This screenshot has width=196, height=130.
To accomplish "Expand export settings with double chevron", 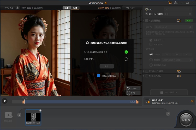I will point(192,101).
